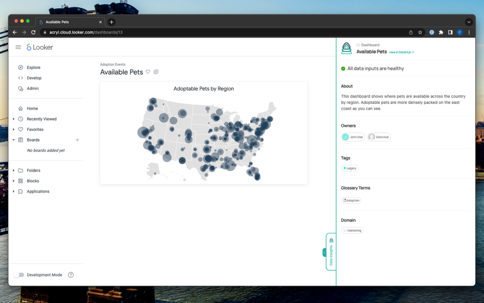Image resolution: width=484 pixels, height=303 pixels.
Task: Open Develop in the sidebar
Action: point(34,78)
